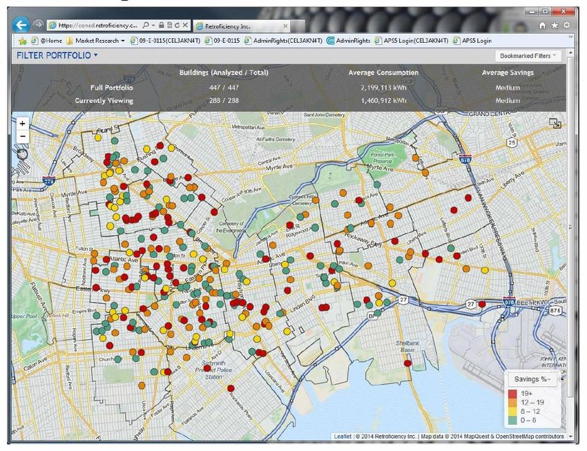The width and height of the screenshot is (587, 451).
Task: Click the green 0 – 8 legend swatch
Action: [x=512, y=420]
